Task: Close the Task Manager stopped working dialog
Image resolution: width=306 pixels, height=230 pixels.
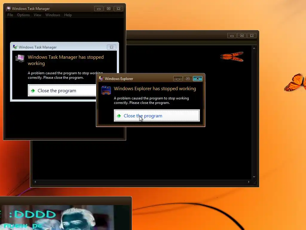Action: tap(111, 47)
